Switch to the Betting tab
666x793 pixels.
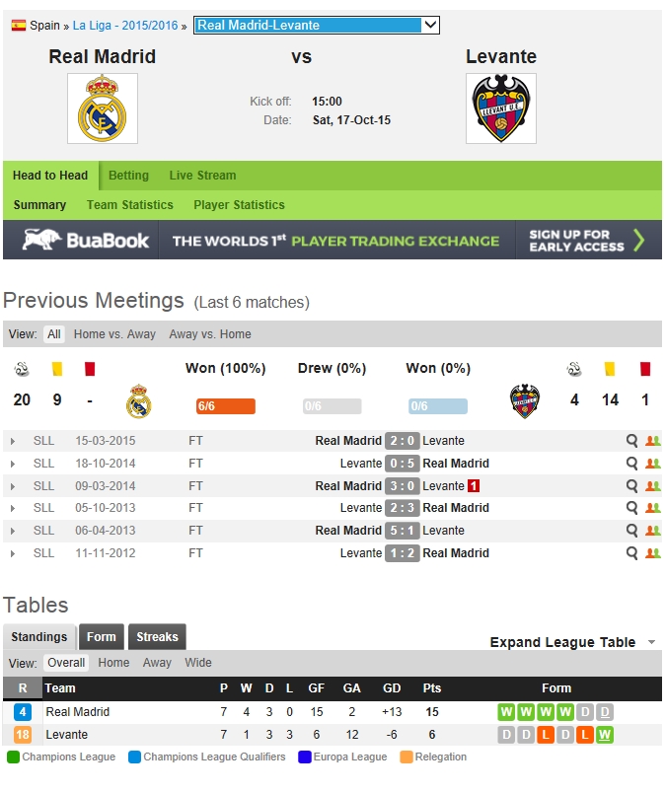click(x=128, y=176)
